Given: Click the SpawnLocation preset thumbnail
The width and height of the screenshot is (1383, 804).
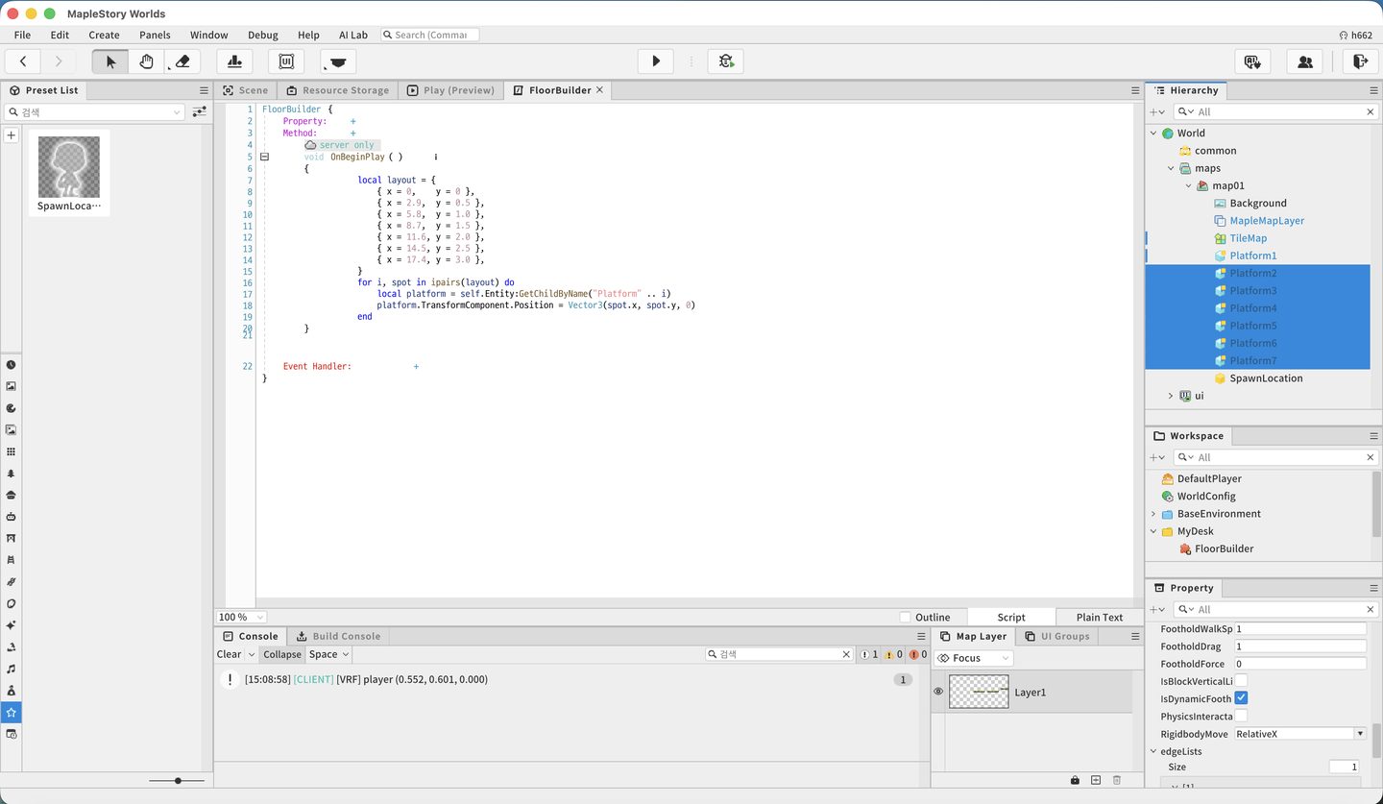Looking at the screenshot, I should [69, 173].
